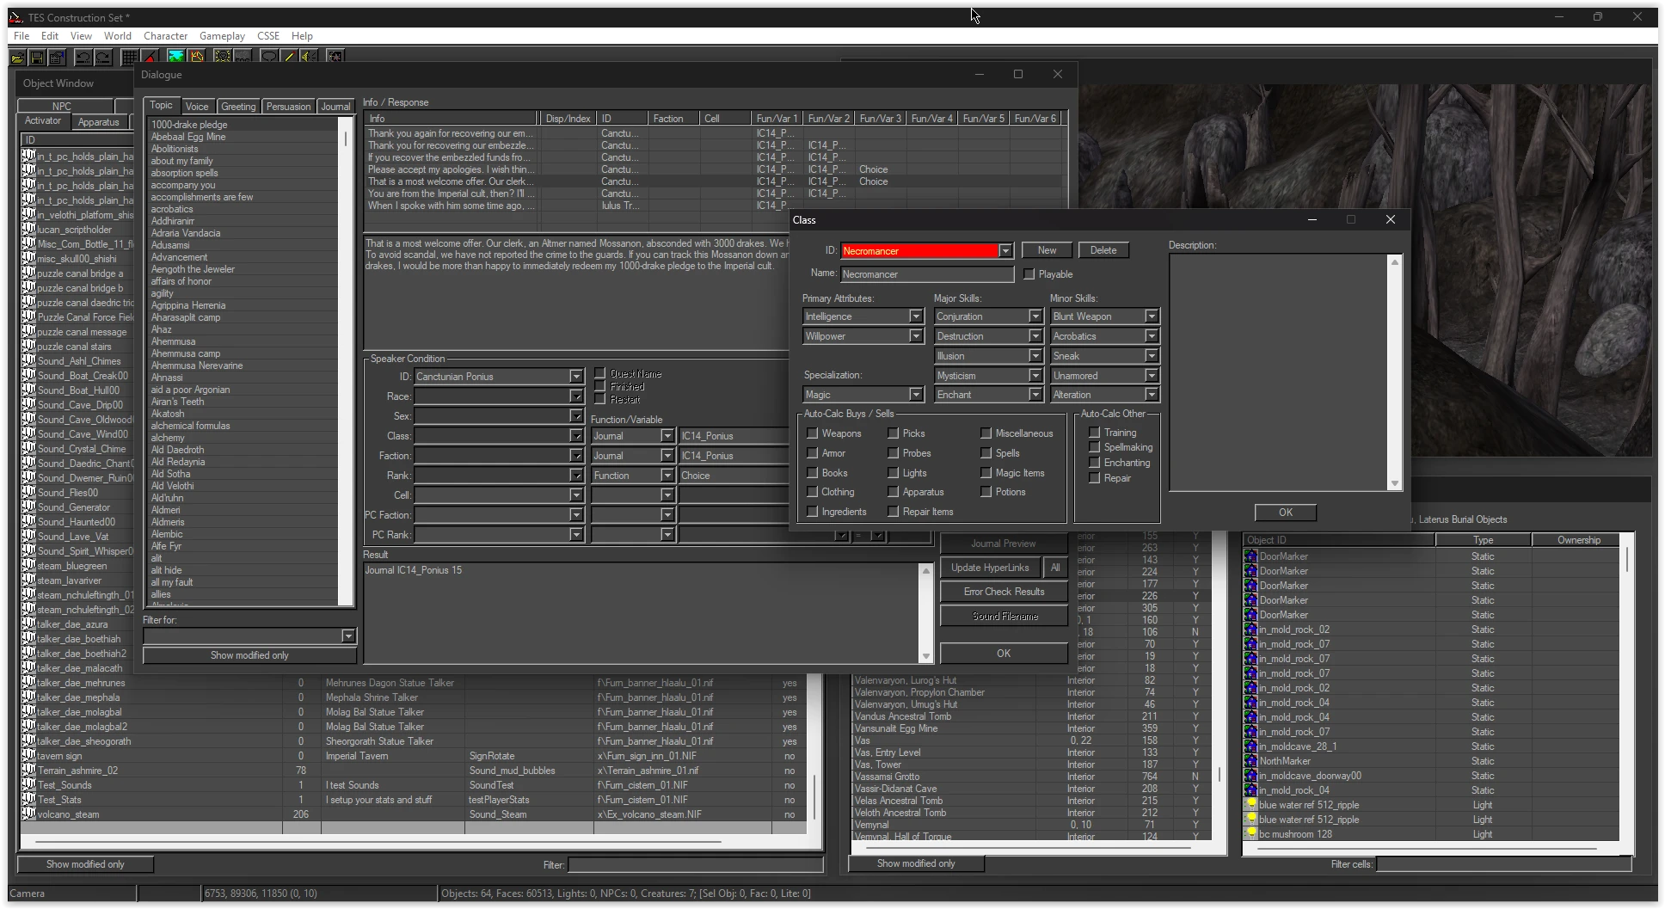Viewport: 1665px width, 909px height.
Task: Toggle grid snap toolbar icon
Action: coord(129,58)
